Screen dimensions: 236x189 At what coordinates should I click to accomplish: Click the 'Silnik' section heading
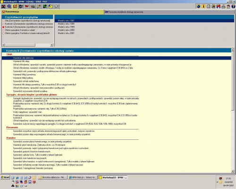(x=9, y=54)
